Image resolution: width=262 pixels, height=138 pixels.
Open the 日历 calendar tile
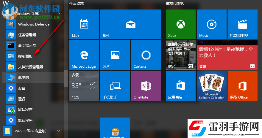tap(84, 24)
